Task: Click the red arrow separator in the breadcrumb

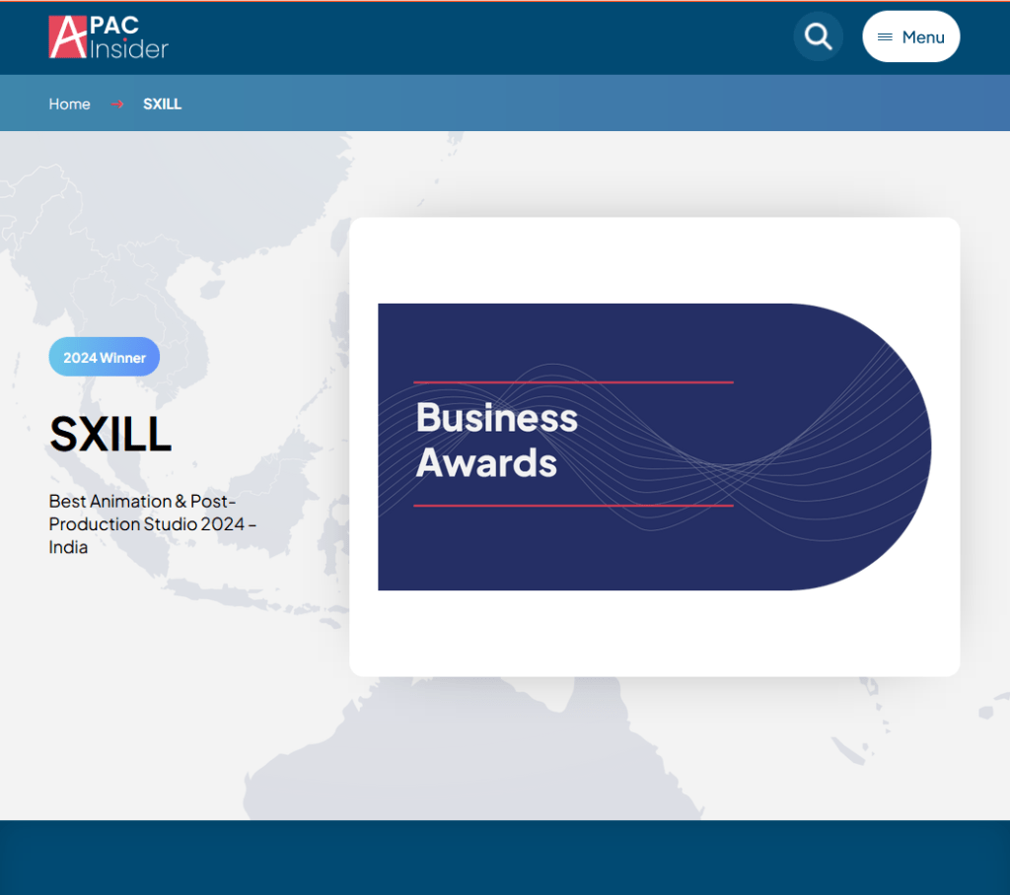Action: pos(115,103)
